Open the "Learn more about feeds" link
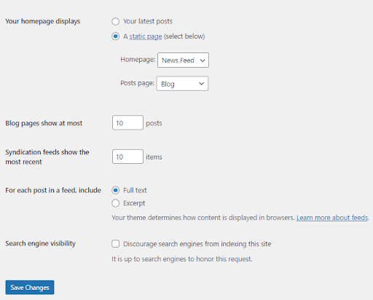This screenshot has height=300, width=373. (x=332, y=218)
